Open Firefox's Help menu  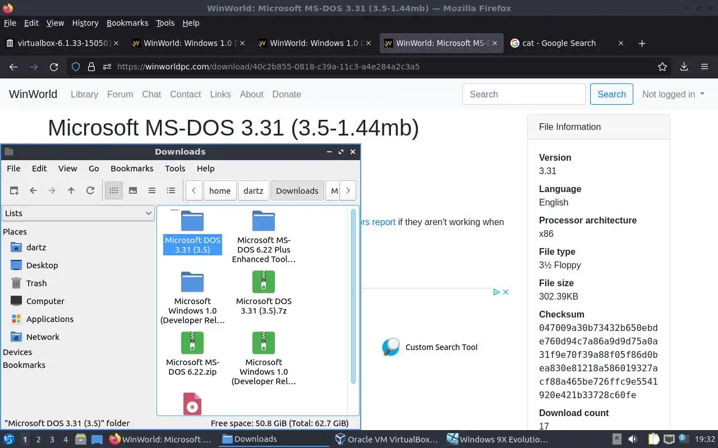point(191,23)
